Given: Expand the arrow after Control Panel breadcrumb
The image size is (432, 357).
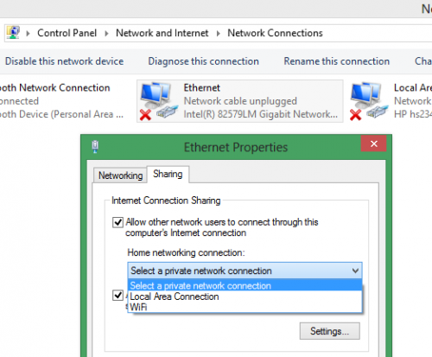Looking at the screenshot, I should [x=106, y=33].
